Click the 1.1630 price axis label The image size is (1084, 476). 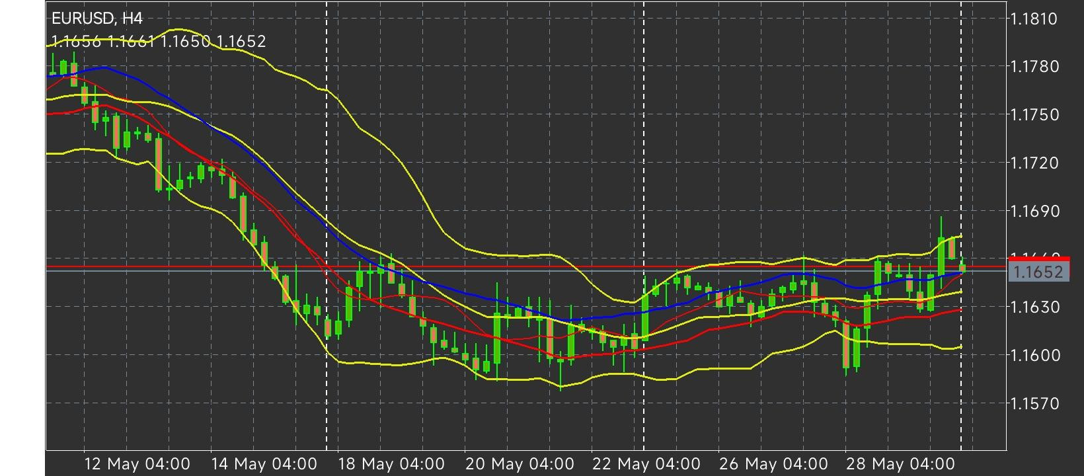tap(1034, 307)
